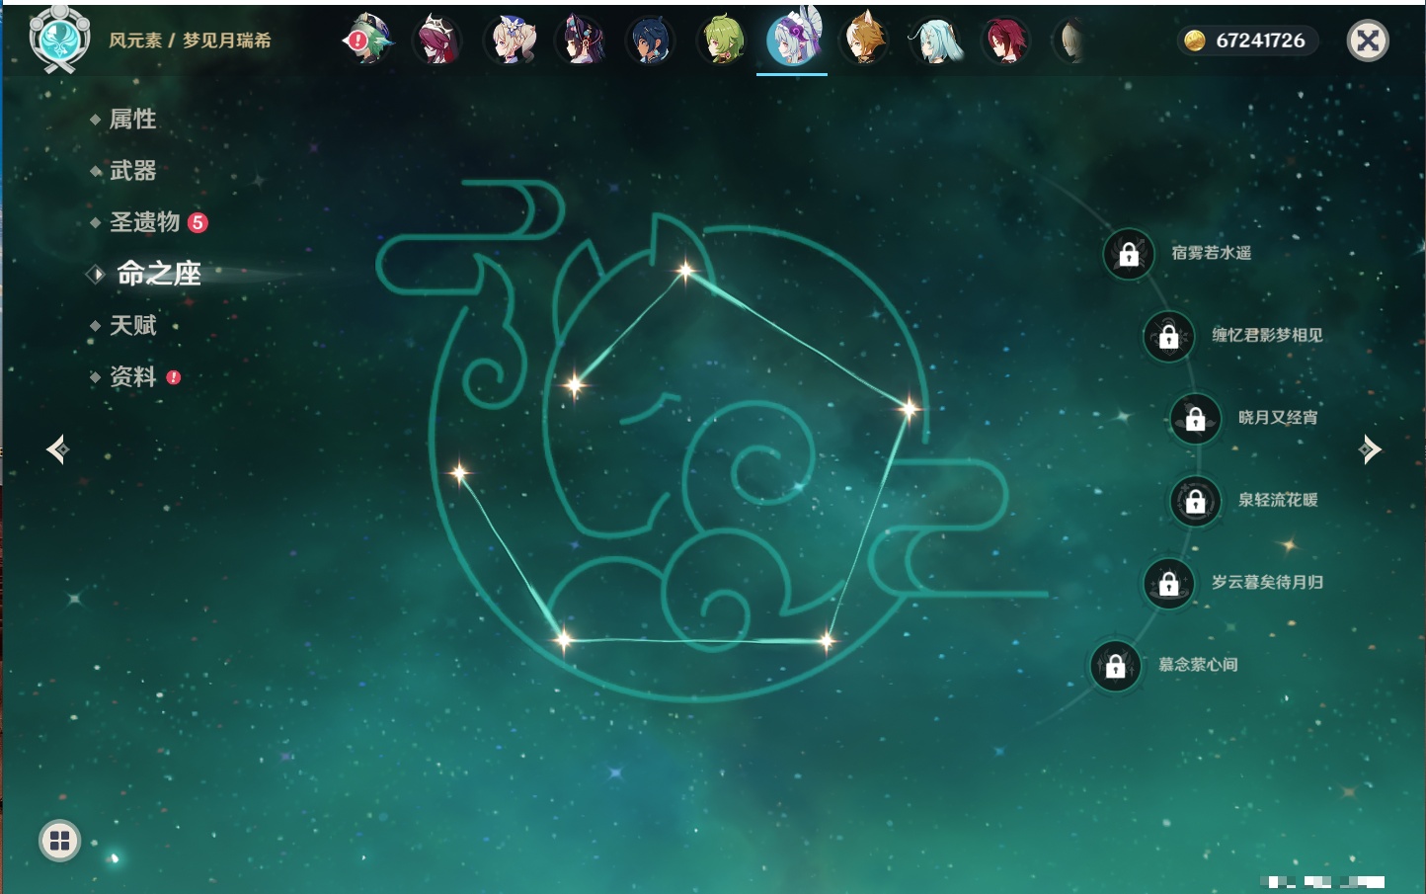Viewport: 1426px width, 894px height.
Task: Click the constellation name 晓月又经宵
Action: [1278, 417]
